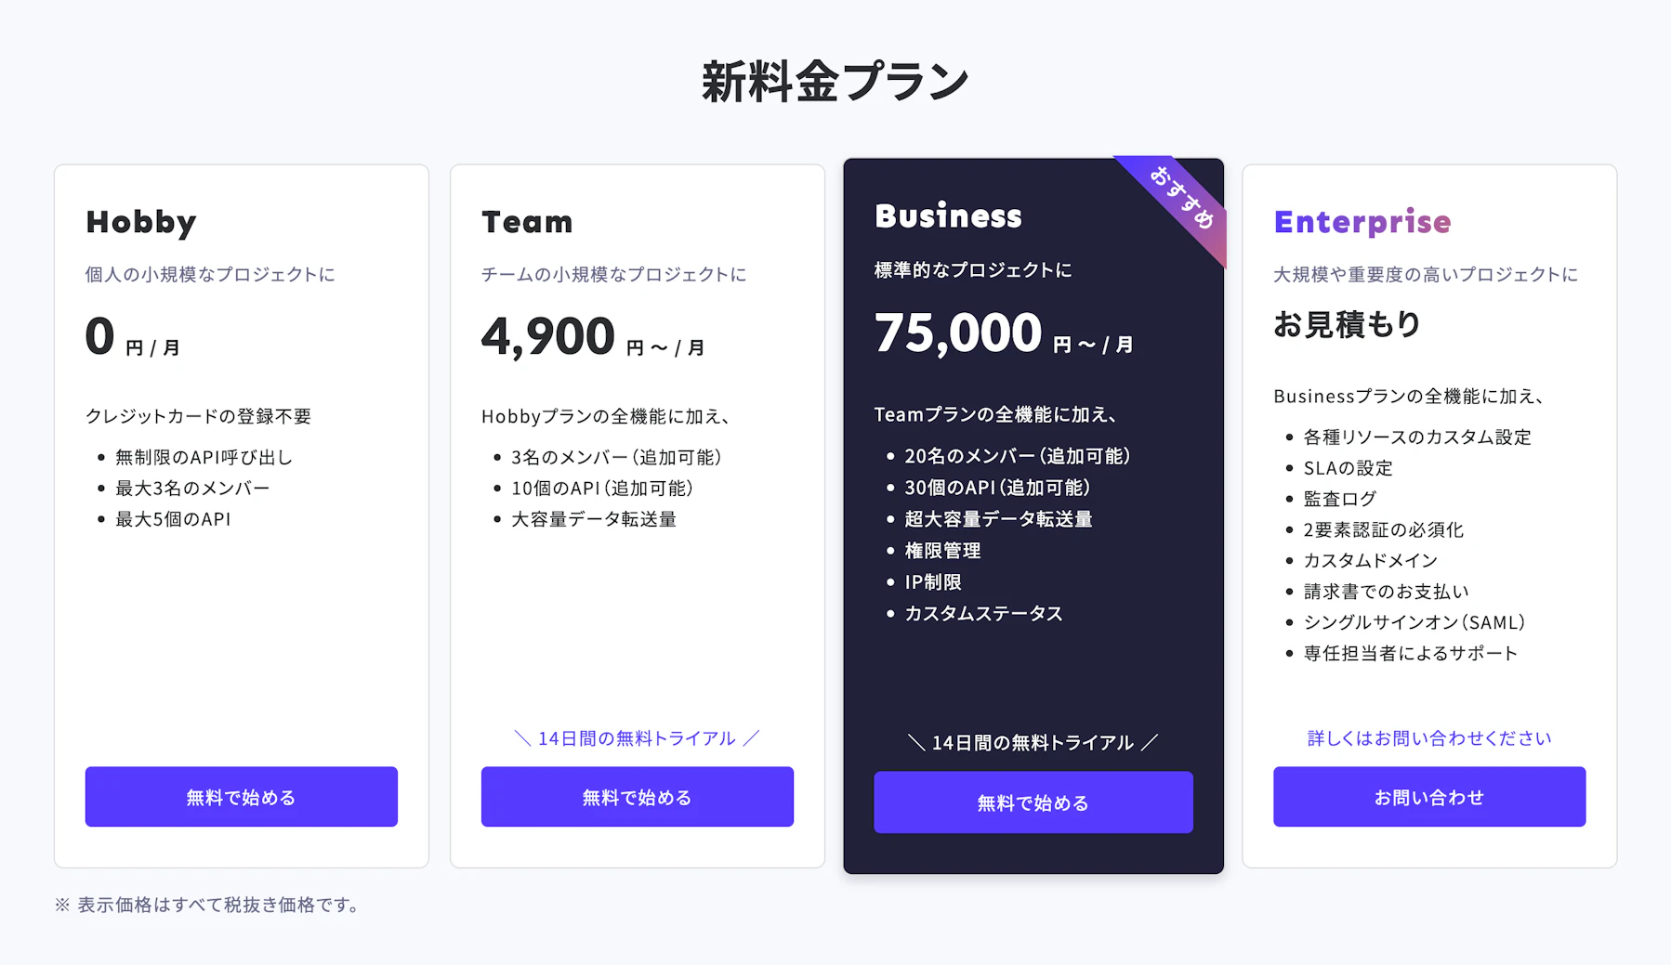
Task: Click the IP制限 feature bullet
Action: (933, 582)
